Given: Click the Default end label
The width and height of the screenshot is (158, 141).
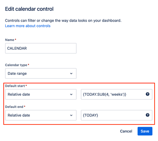Looking at the screenshot, I should coord(14,107).
